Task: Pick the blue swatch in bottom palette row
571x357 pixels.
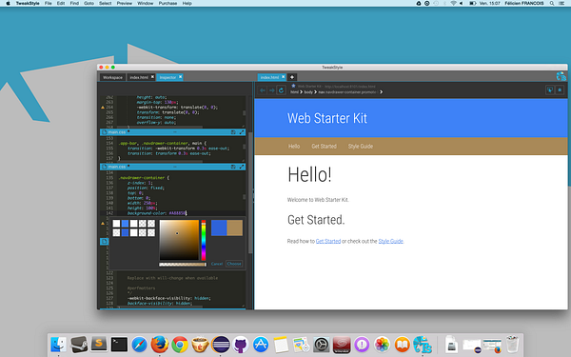Action: tap(125, 232)
